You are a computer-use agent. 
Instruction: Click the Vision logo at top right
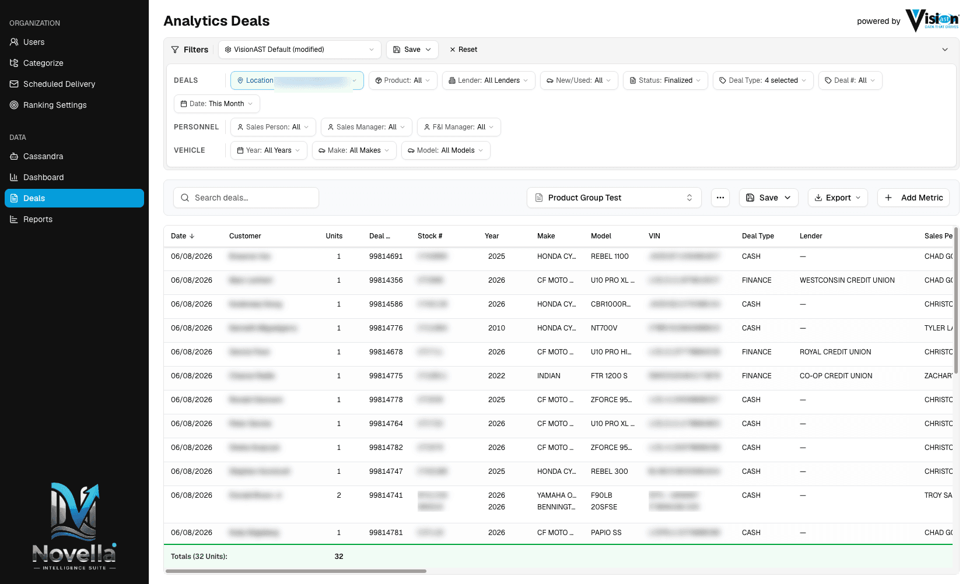(932, 20)
